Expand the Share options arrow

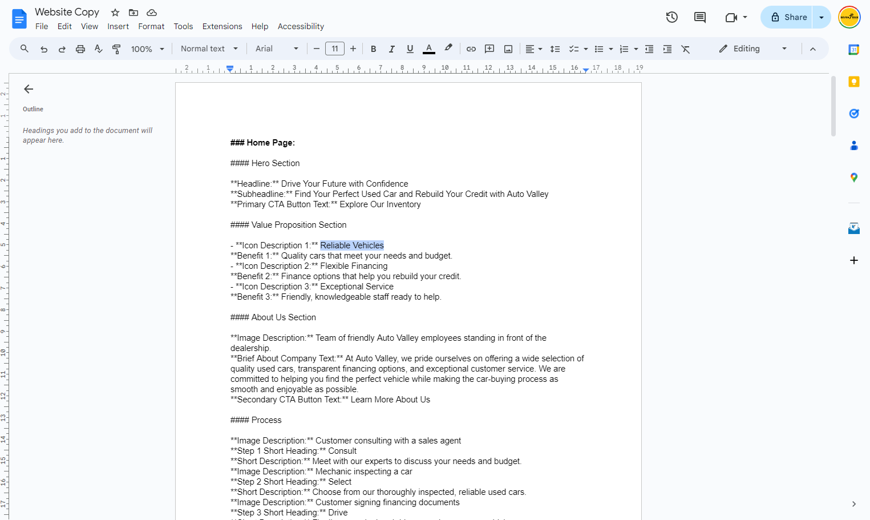pos(822,17)
